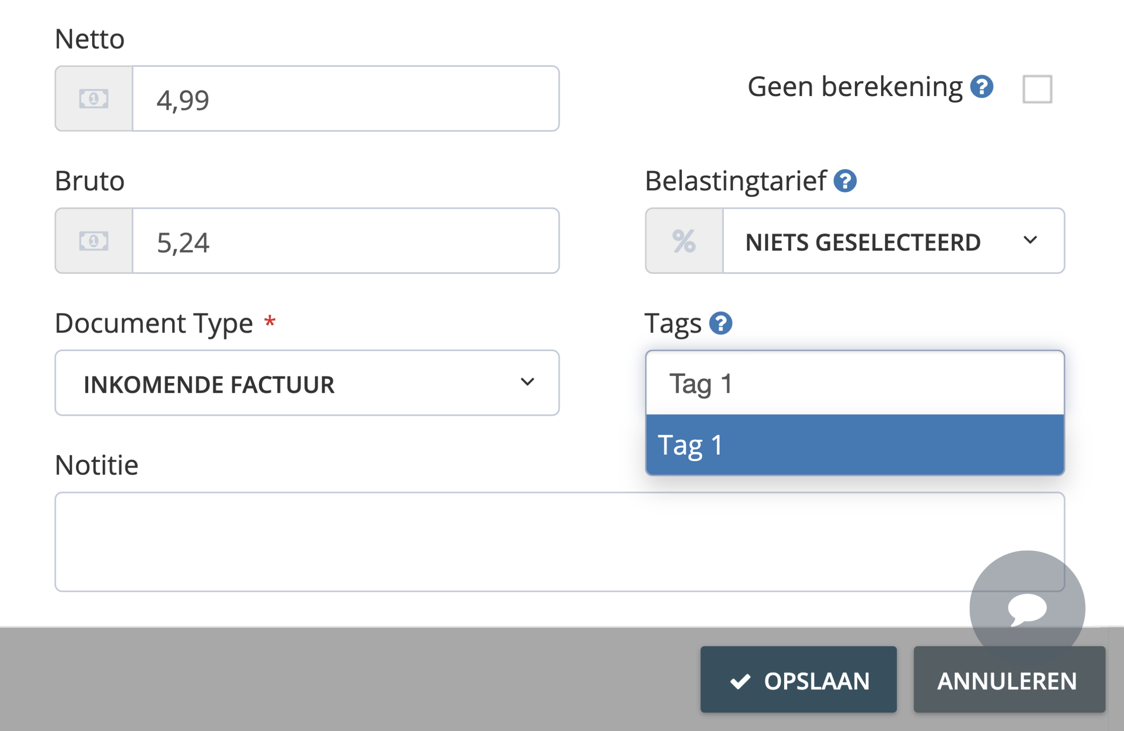Click the Opslaan save button

point(798,679)
